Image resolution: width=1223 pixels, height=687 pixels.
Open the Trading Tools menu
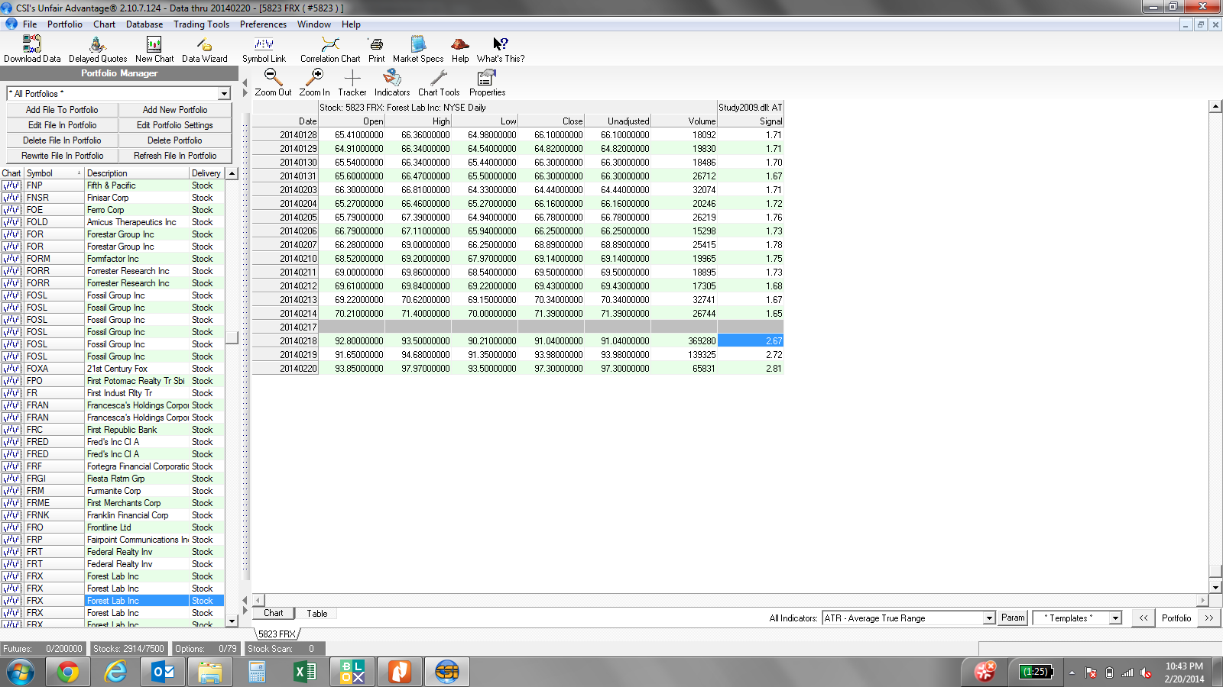coord(201,24)
